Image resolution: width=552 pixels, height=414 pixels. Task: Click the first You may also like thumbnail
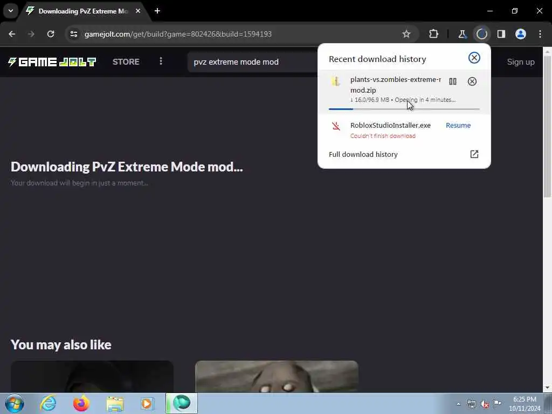pyautogui.click(x=92, y=376)
